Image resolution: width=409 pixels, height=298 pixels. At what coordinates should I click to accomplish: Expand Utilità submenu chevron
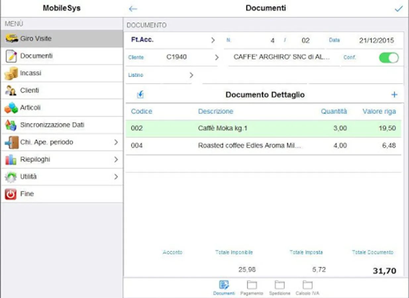(116, 177)
